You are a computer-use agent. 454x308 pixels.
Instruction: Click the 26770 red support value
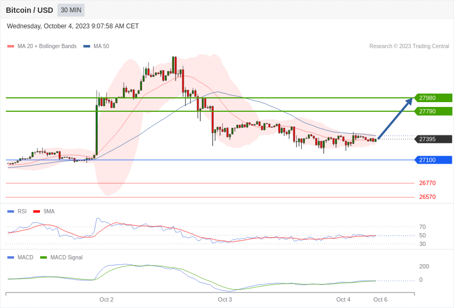coord(427,183)
